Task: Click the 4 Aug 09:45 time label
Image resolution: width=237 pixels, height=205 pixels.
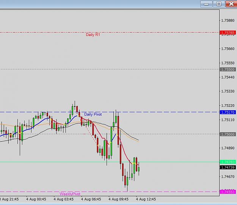Action: pos(118,199)
